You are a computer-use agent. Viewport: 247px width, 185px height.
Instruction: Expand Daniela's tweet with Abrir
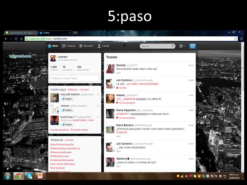click(118, 73)
